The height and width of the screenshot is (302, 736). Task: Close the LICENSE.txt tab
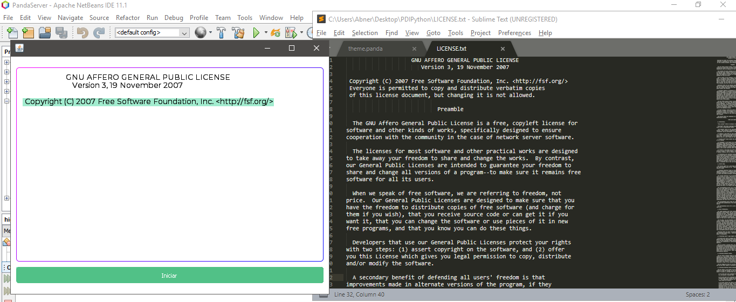click(503, 49)
